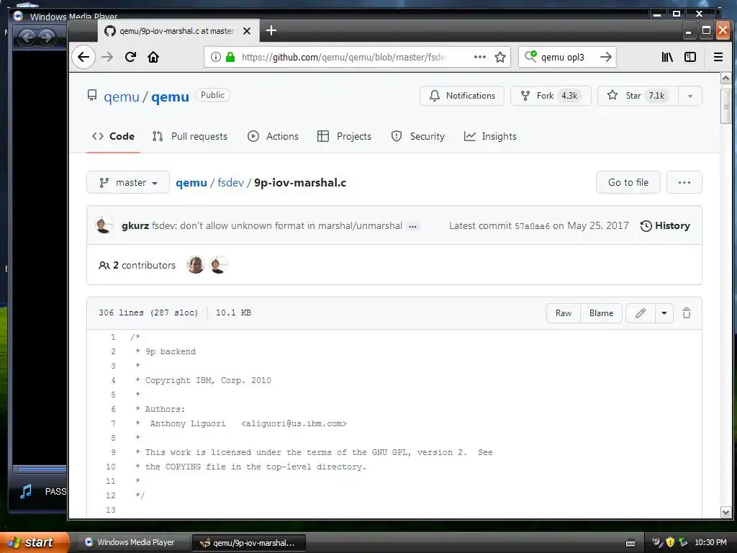Screen dimensions: 737x553
Task: Reload the GitHub page
Action: point(130,58)
